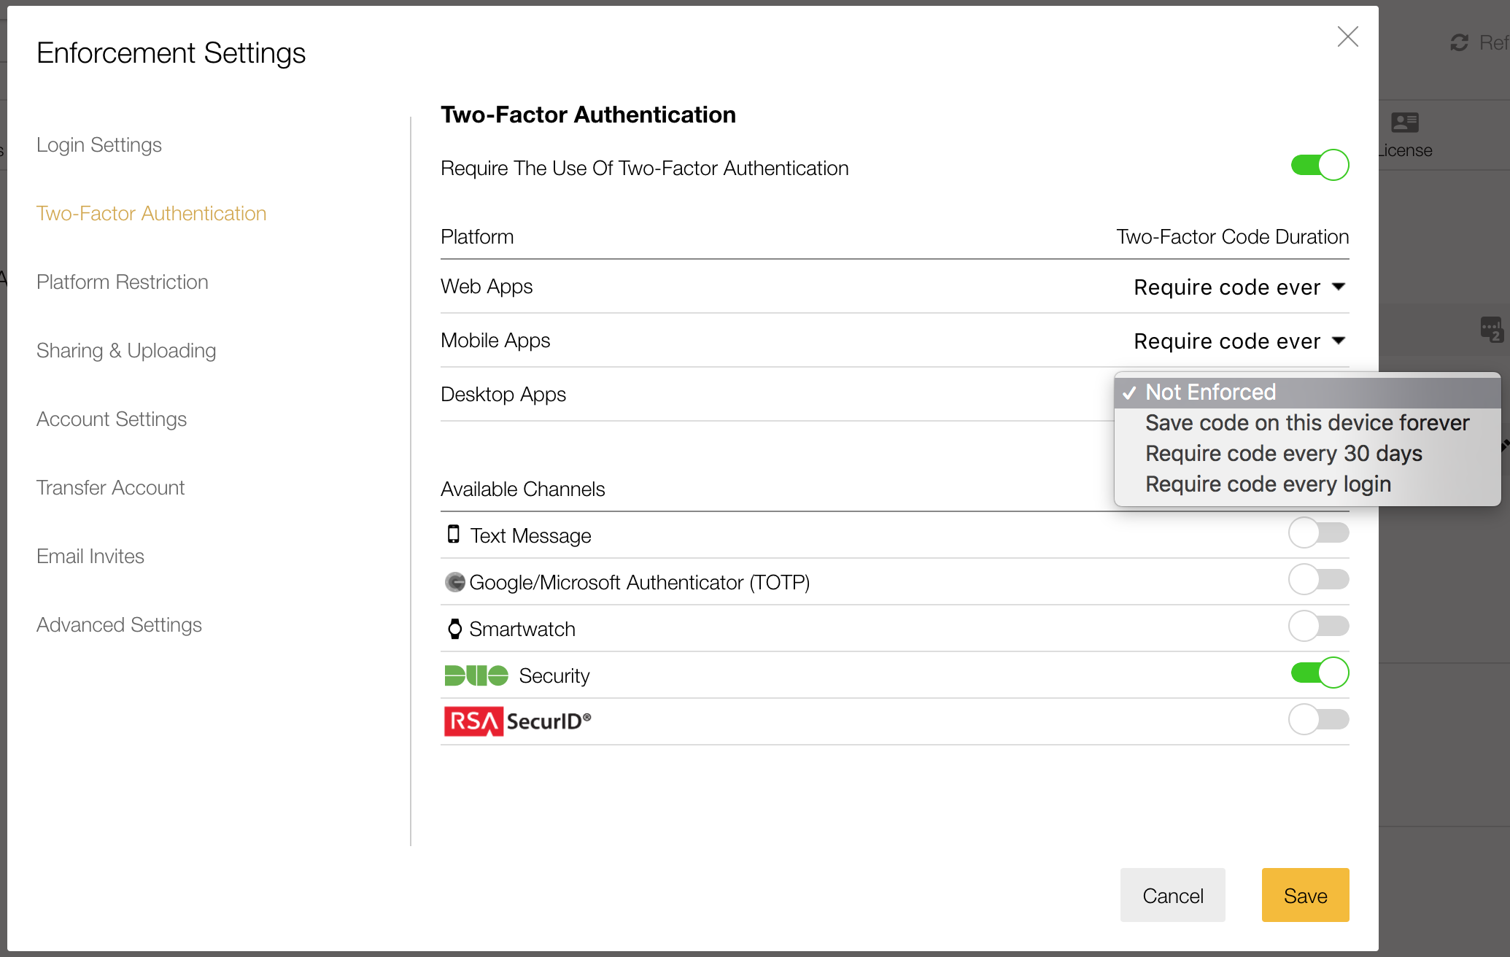
Task: Enable the RSA SecurID toggle
Action: tap(1319, 719)
